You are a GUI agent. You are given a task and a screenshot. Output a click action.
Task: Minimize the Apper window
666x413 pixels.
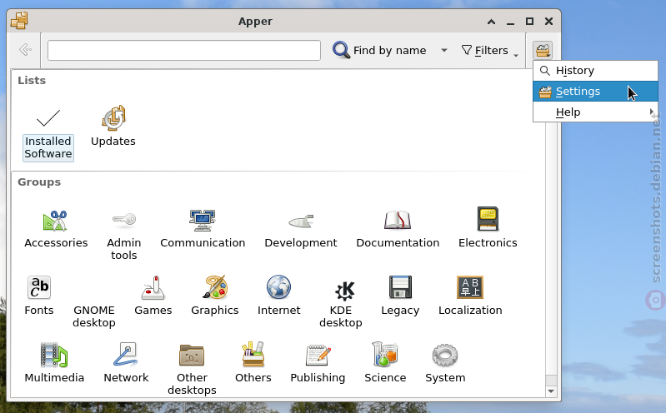click(510, 21)
